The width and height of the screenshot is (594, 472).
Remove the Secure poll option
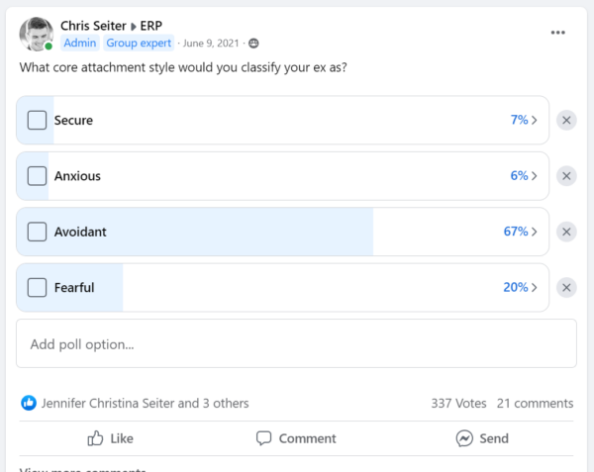pyautogui.click(x=566, y=121)
